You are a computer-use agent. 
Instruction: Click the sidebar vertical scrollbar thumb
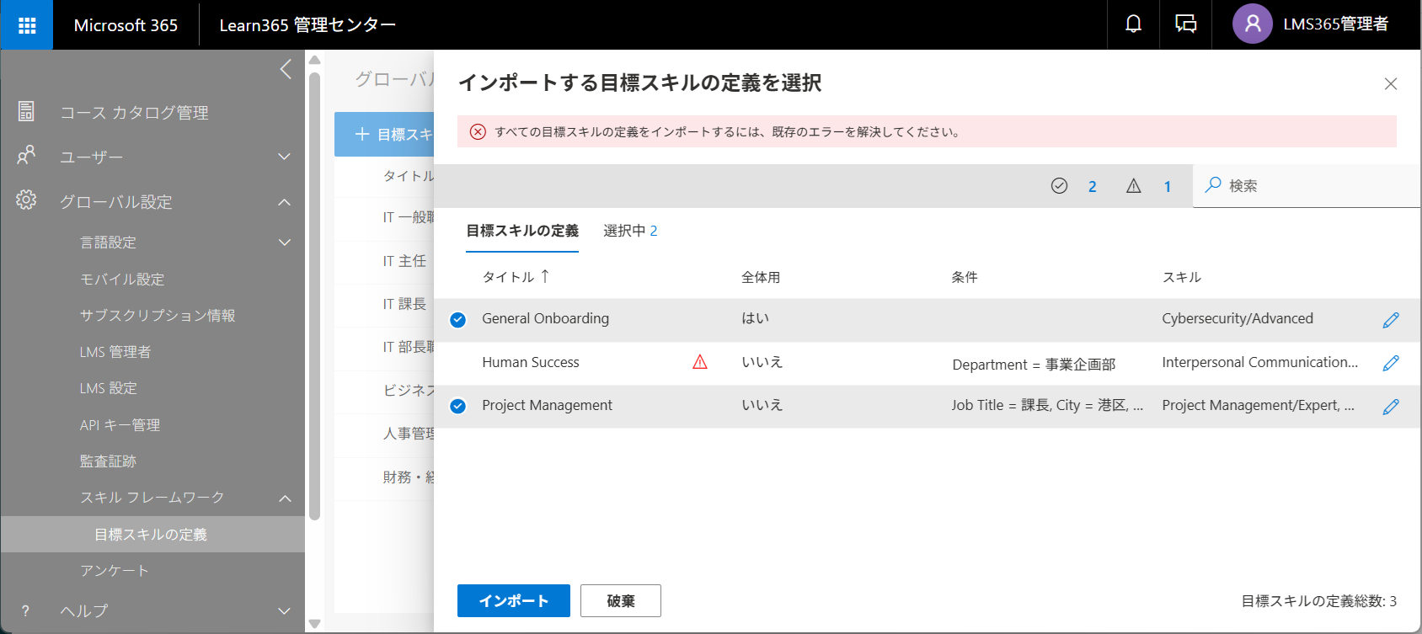[315, 295]
